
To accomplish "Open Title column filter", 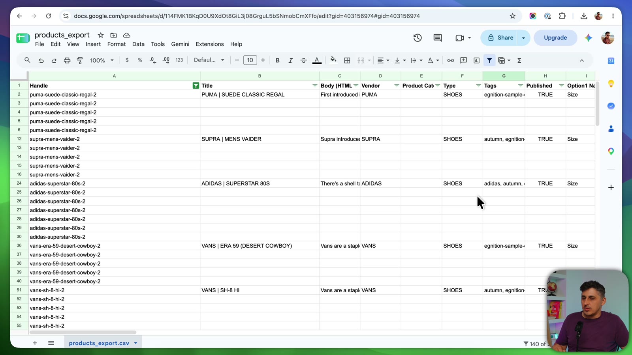I will (315, 86).
